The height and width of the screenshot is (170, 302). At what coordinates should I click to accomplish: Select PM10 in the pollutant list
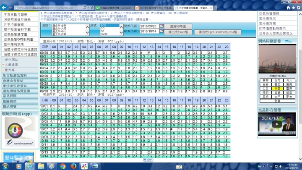(x=104, y=34)
